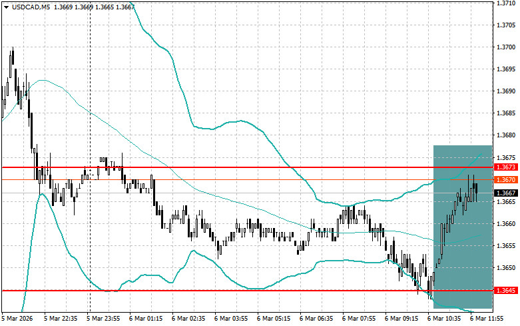Click the 6 Mar 01:15 time label
The height and width of the screenshot is (326, 520).
(146, 319)
